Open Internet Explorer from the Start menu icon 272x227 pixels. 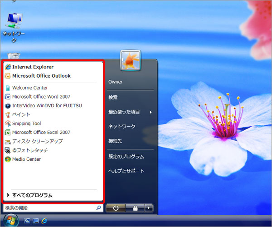click(8, 67)
